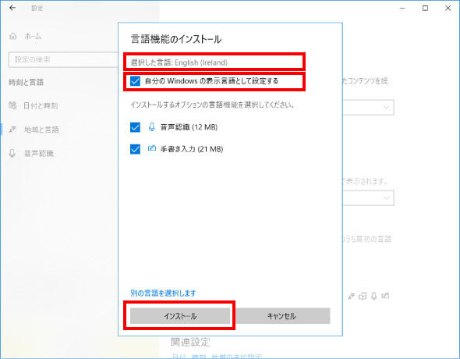This screenshot has width=460, height=359.
Task: Click the text-to-speech icon in background feature row
Action: 363,297
